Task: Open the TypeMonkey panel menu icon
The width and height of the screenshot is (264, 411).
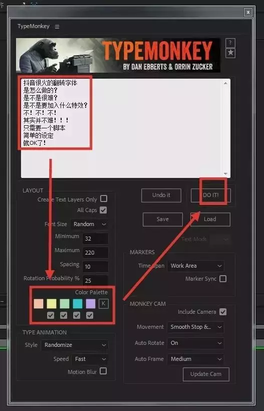Action: 57,27
